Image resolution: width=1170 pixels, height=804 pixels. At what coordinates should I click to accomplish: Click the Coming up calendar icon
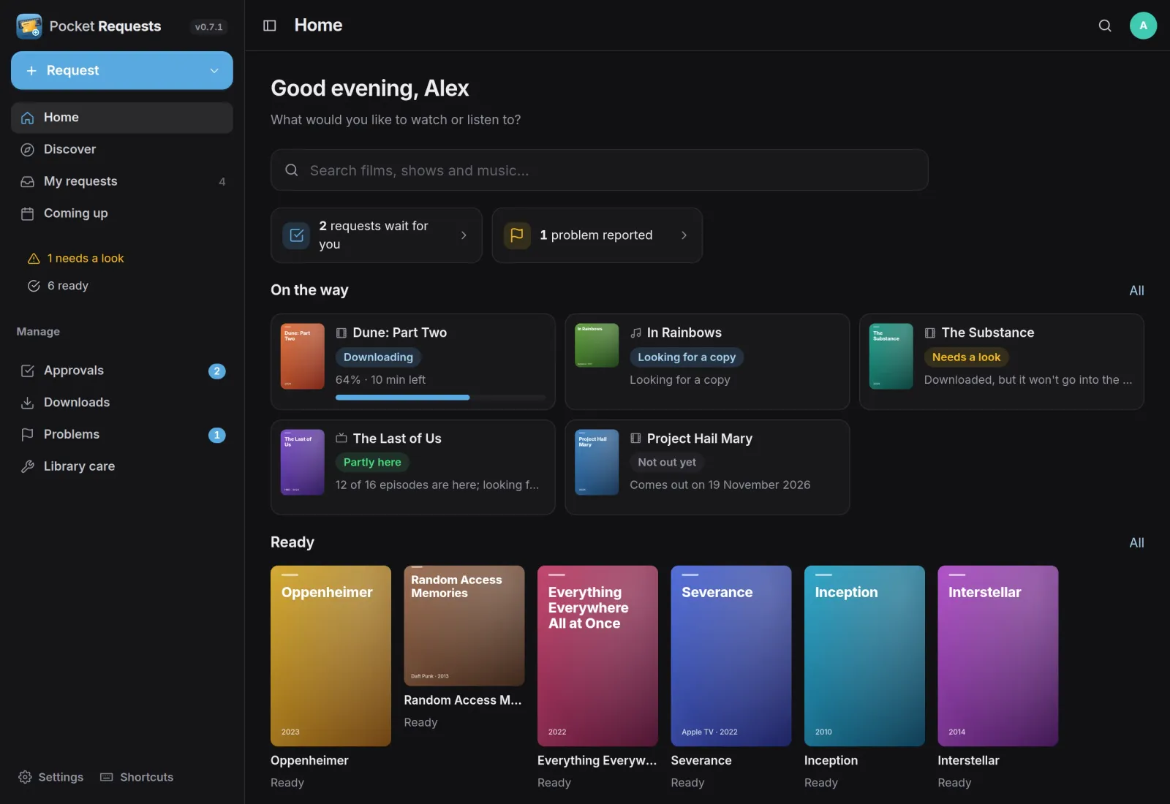pyautogui.click(x=28, y=214)
